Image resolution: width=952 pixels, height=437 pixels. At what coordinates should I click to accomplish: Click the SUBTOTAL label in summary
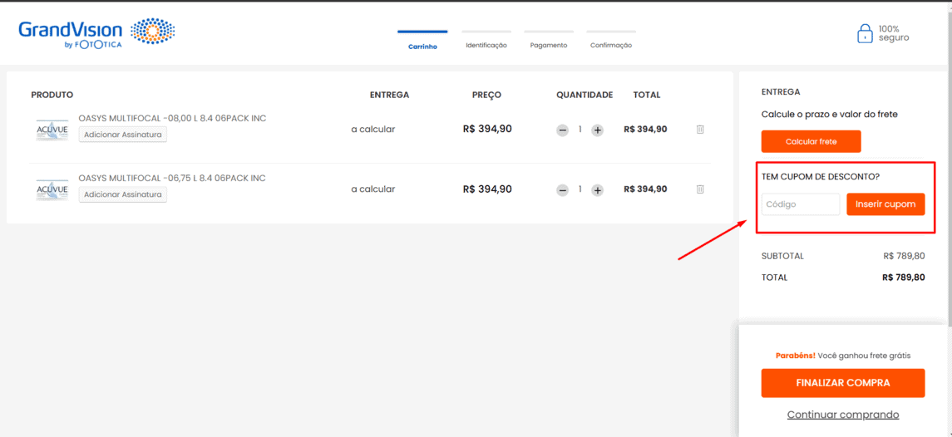coord(782,256)
